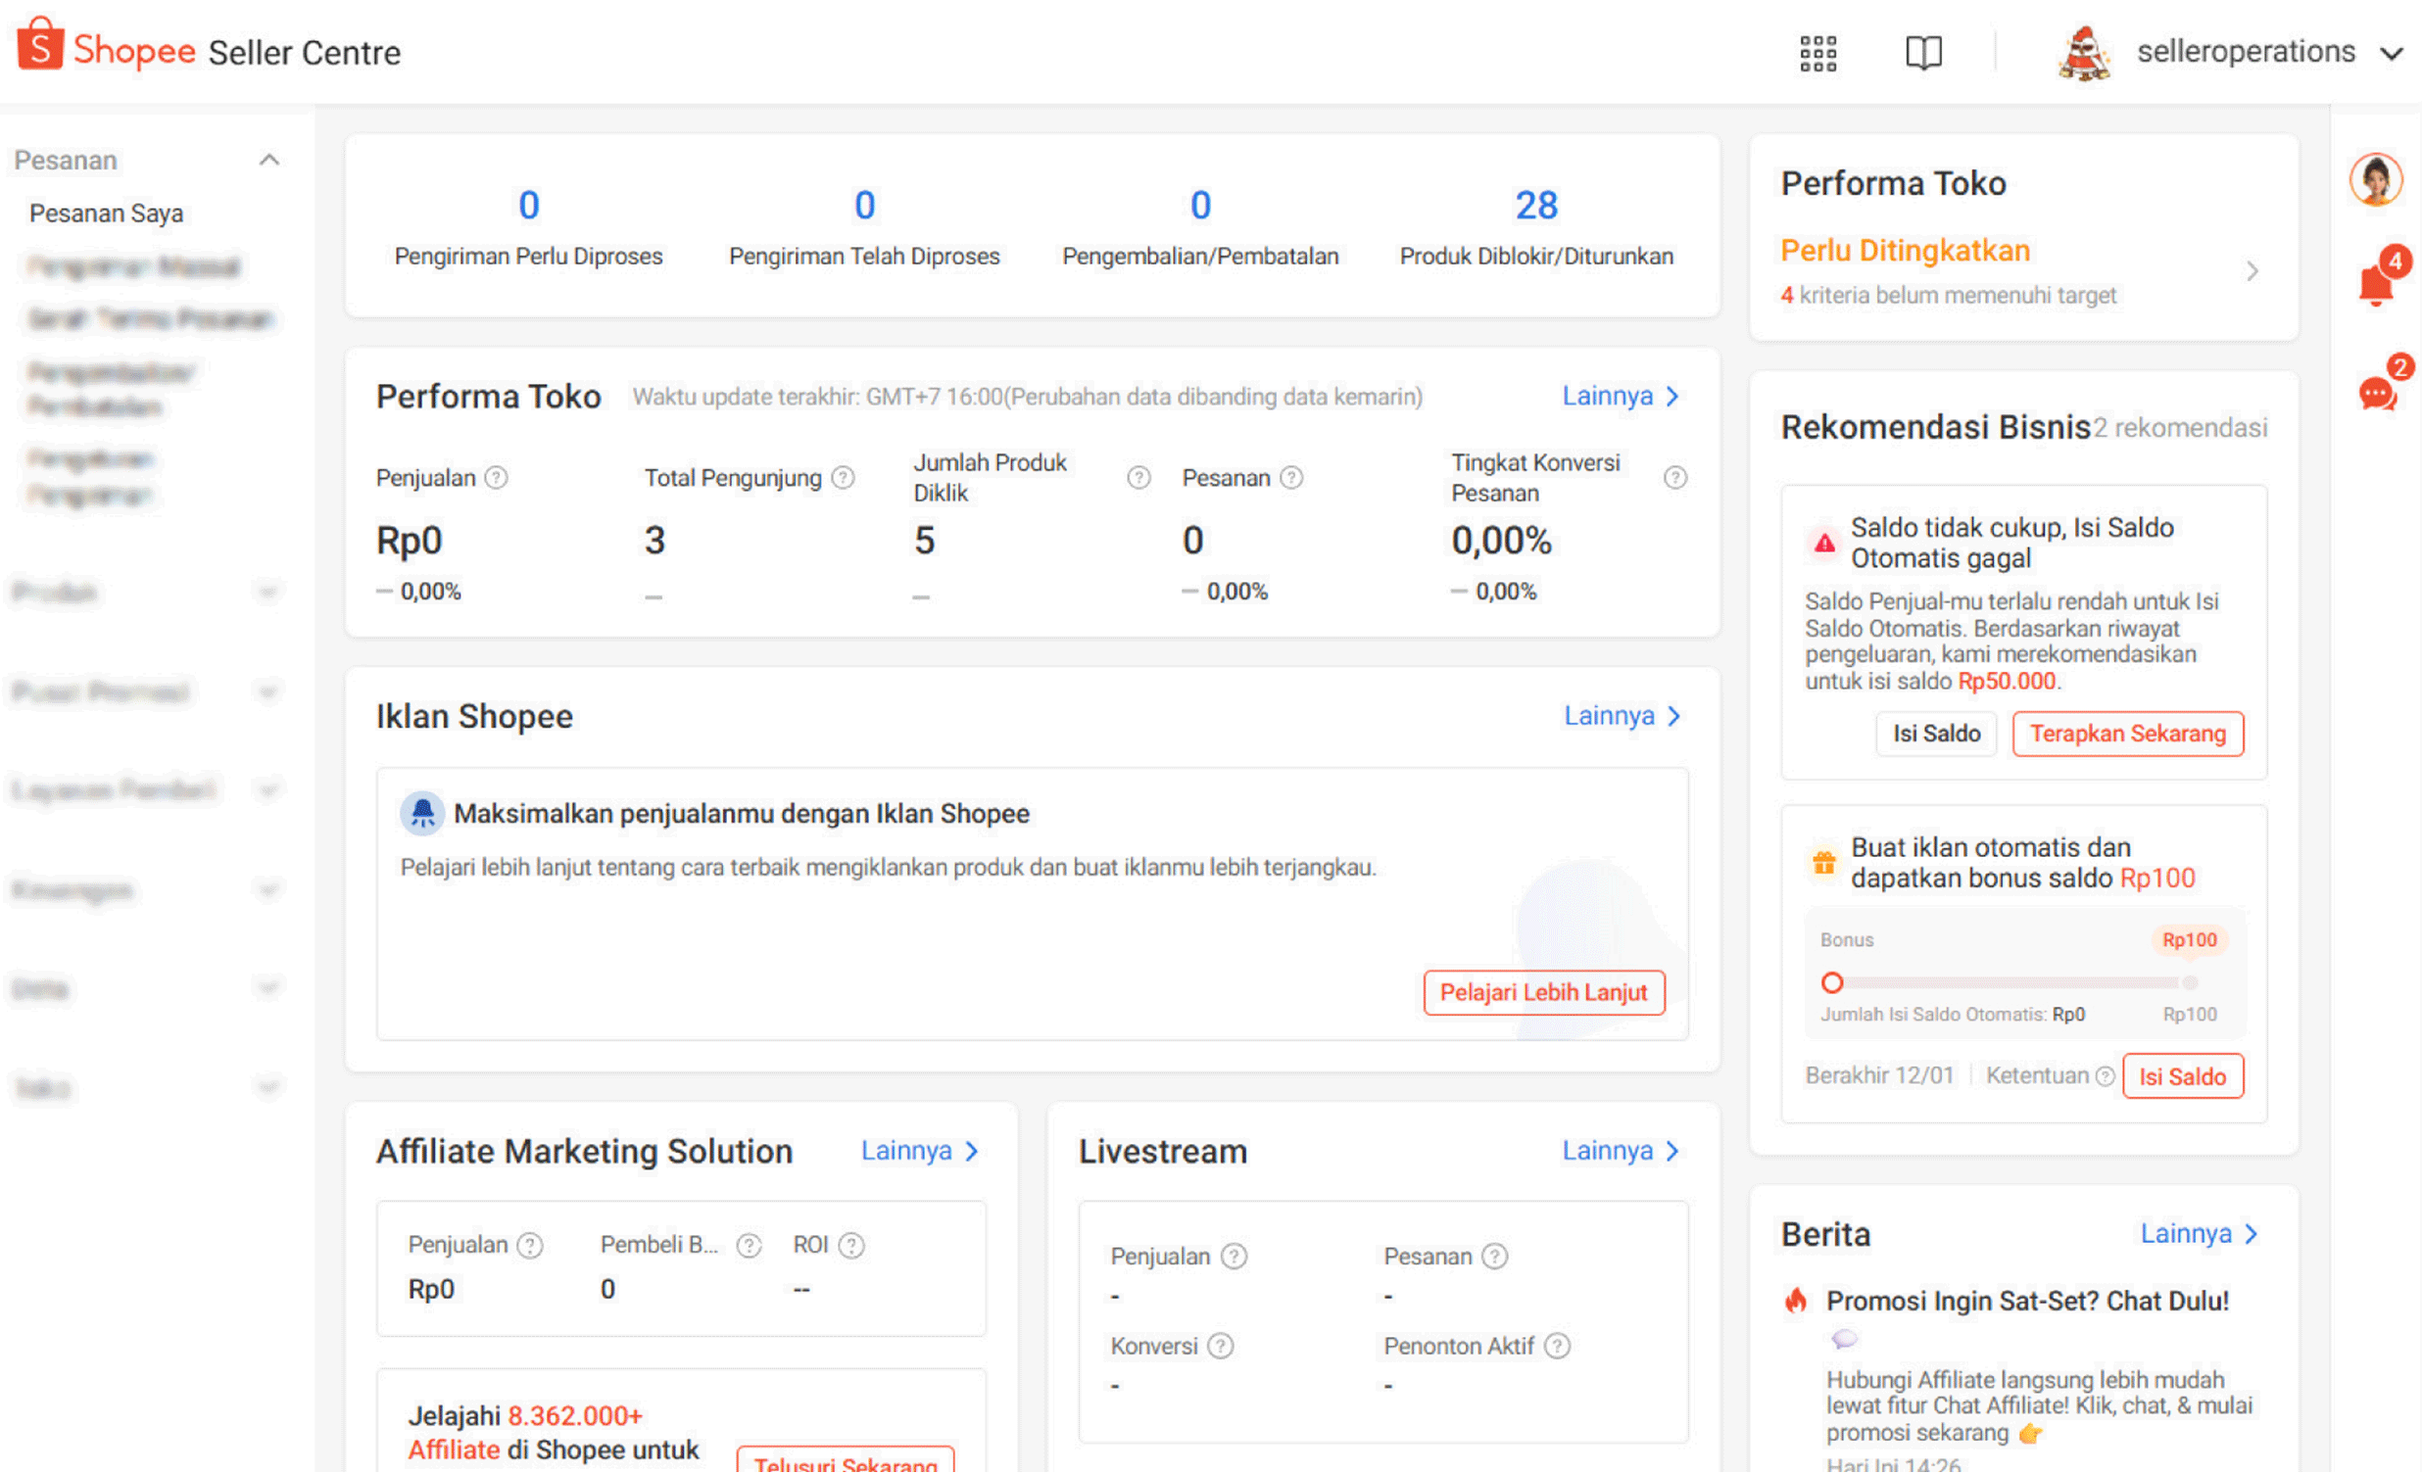
Task: Click the help icon beside ROI
Action: point(851,1246)
